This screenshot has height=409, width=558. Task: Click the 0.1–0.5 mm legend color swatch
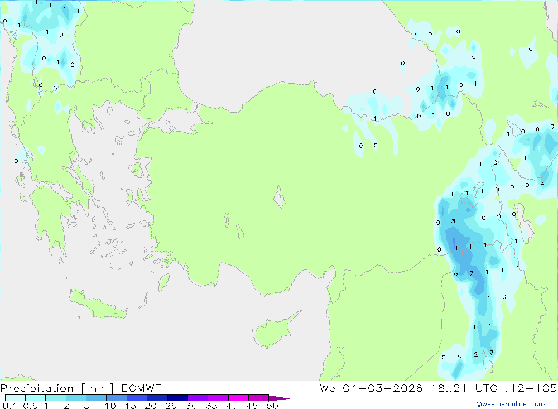point(15,398)
